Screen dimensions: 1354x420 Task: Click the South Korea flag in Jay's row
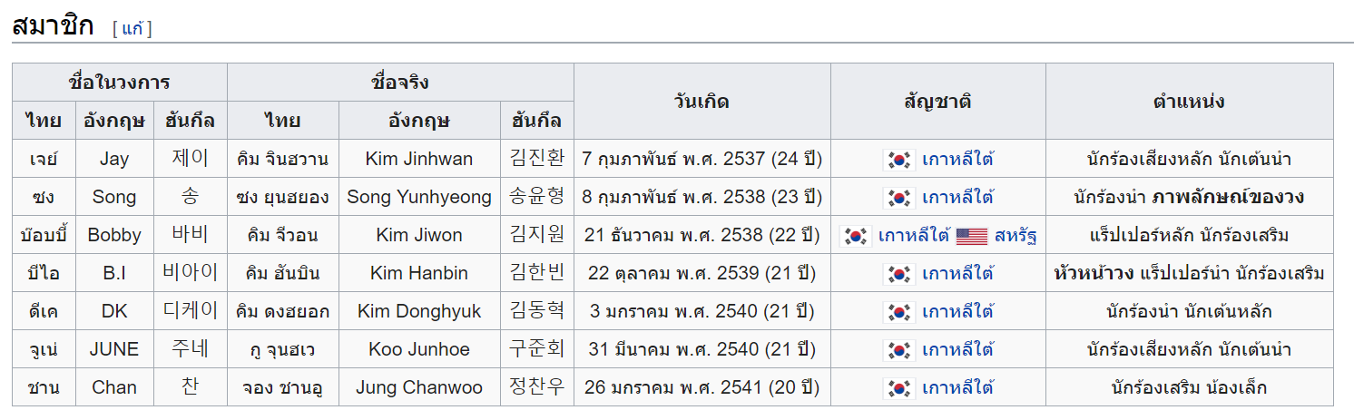[899, 160]
